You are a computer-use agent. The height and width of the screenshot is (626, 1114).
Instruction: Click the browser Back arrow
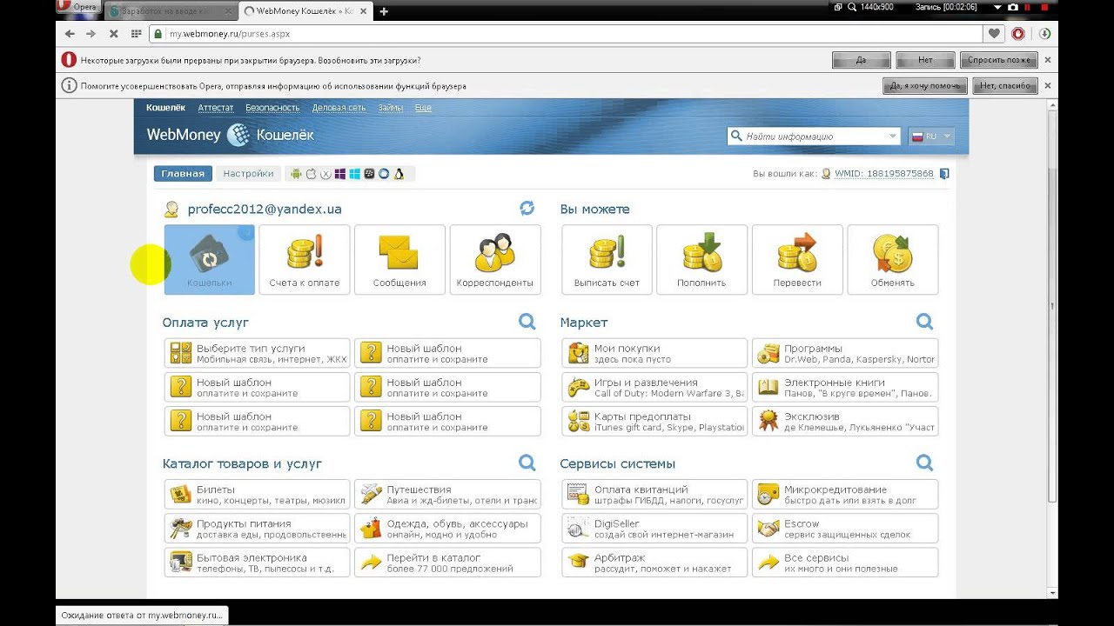tap(70, 34)
